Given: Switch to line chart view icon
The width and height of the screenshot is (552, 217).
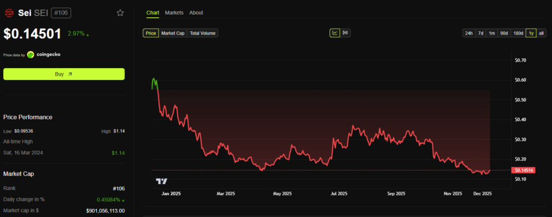Looking at the screenshot, I should tap(335, 33).
